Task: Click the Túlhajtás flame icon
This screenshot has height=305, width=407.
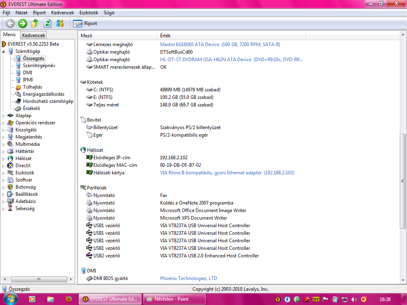Action: tap(18, 87)
